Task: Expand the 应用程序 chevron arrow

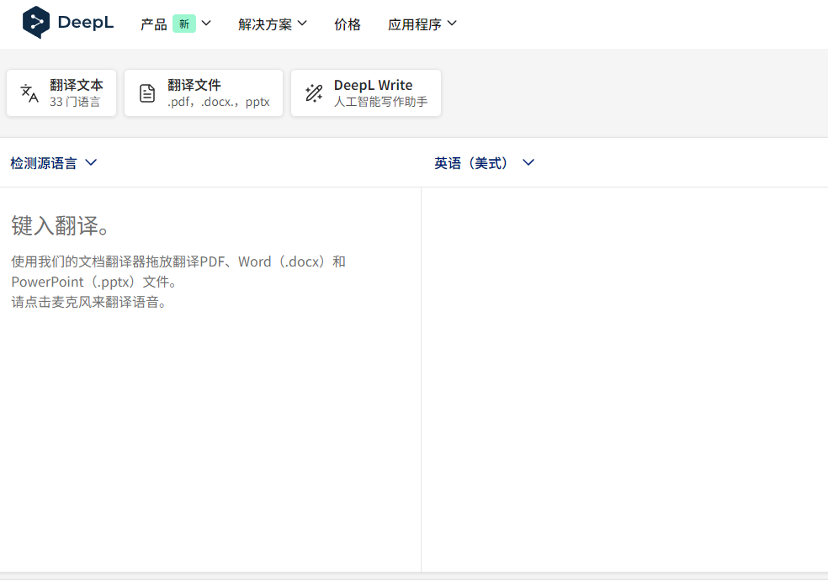Action: point(452,24)
